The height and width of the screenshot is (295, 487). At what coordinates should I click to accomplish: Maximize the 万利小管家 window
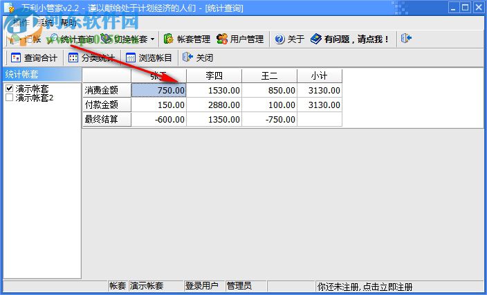pyautogui.click(x=466, y=8)
